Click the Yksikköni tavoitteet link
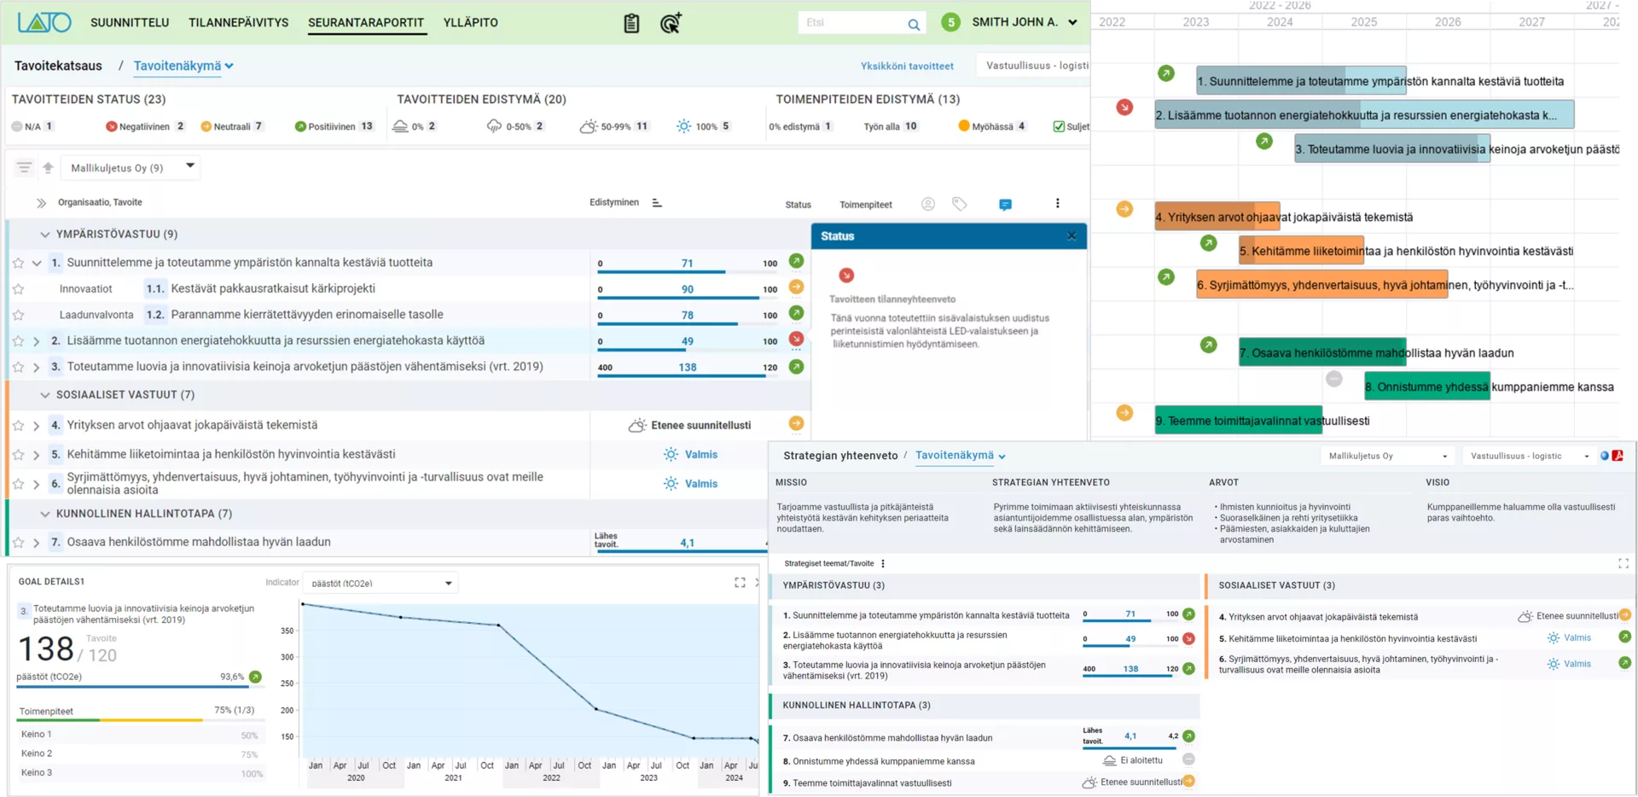 click(x=907, y=66)
